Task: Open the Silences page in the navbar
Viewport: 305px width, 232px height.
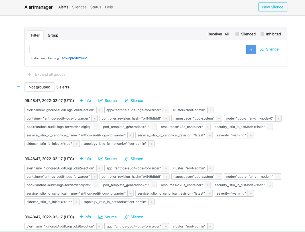Action: [79, 7]
